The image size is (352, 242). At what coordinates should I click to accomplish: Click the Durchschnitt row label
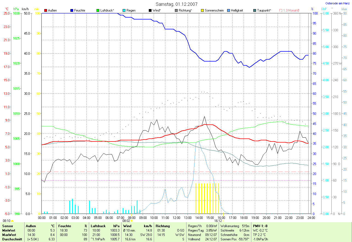click(x=11, y=239)
